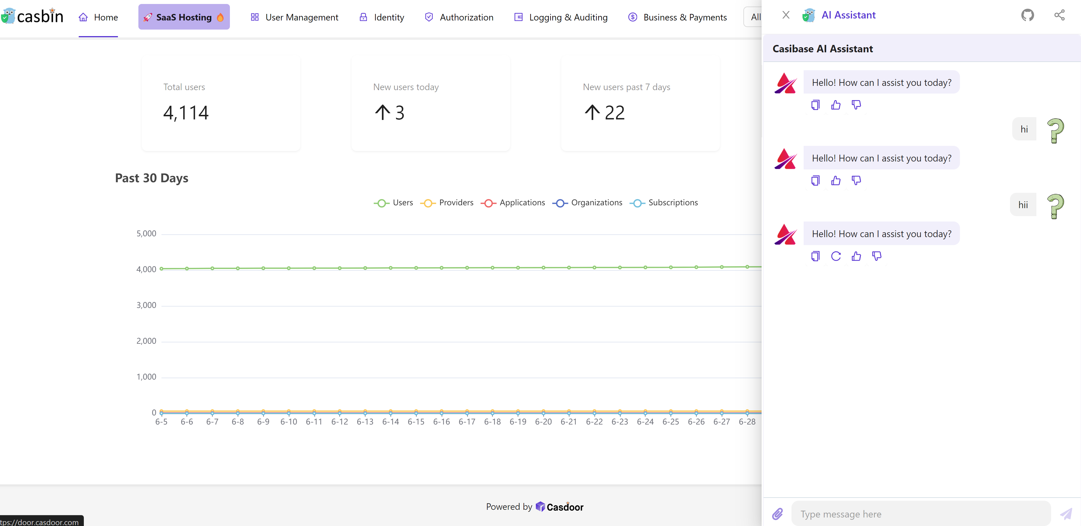Click the 'Casibase AI Assistant' chat title
This screenshot has height=526, width=1081.
[822, 49]
